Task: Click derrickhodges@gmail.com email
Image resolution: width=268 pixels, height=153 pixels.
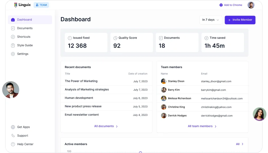Action: pyautogui.click(x=217, y=116)
